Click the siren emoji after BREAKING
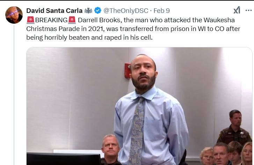 [72, 20]
